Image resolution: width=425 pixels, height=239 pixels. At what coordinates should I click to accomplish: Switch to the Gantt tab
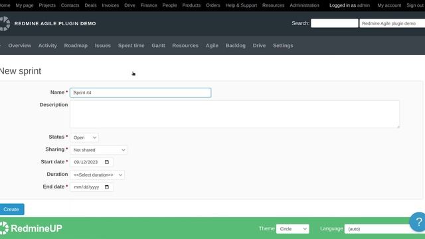click(158, 46)
